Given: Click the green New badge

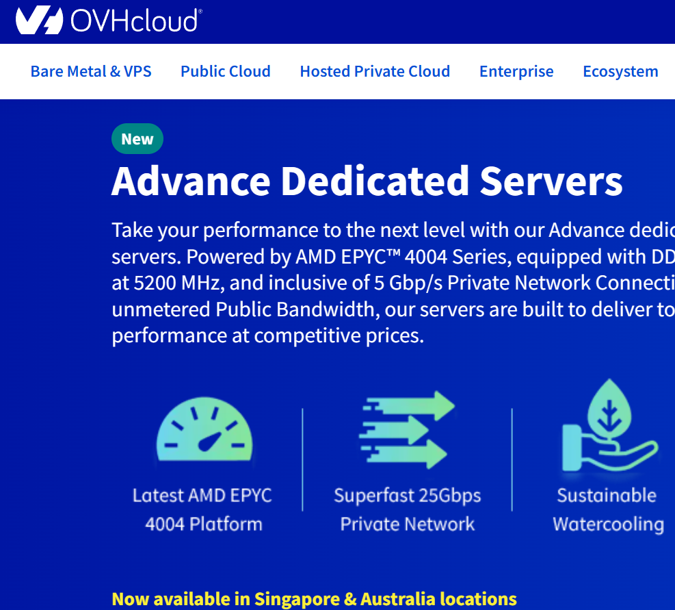Looking at the screenshot, I should 137,139.
